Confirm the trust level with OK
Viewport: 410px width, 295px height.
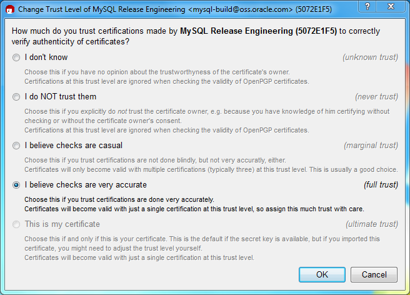[x=322, y=274]
